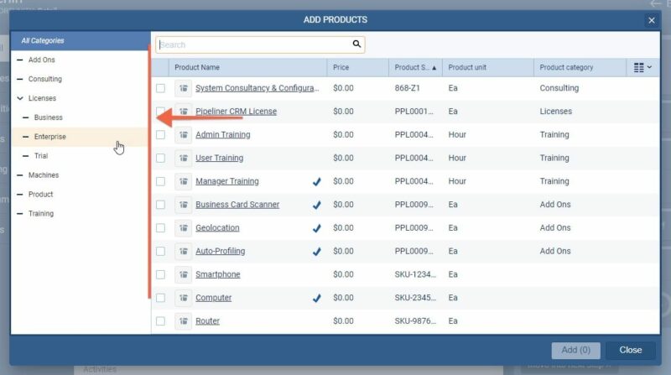
Task: Click the check mark on Business Card Scanner row
Action: click(x=317, y=205)
